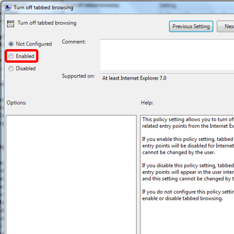The width and height of the screenshot is (234, 234).
Task: Click the 'Comment:' label
Action: tap(73, 42)
